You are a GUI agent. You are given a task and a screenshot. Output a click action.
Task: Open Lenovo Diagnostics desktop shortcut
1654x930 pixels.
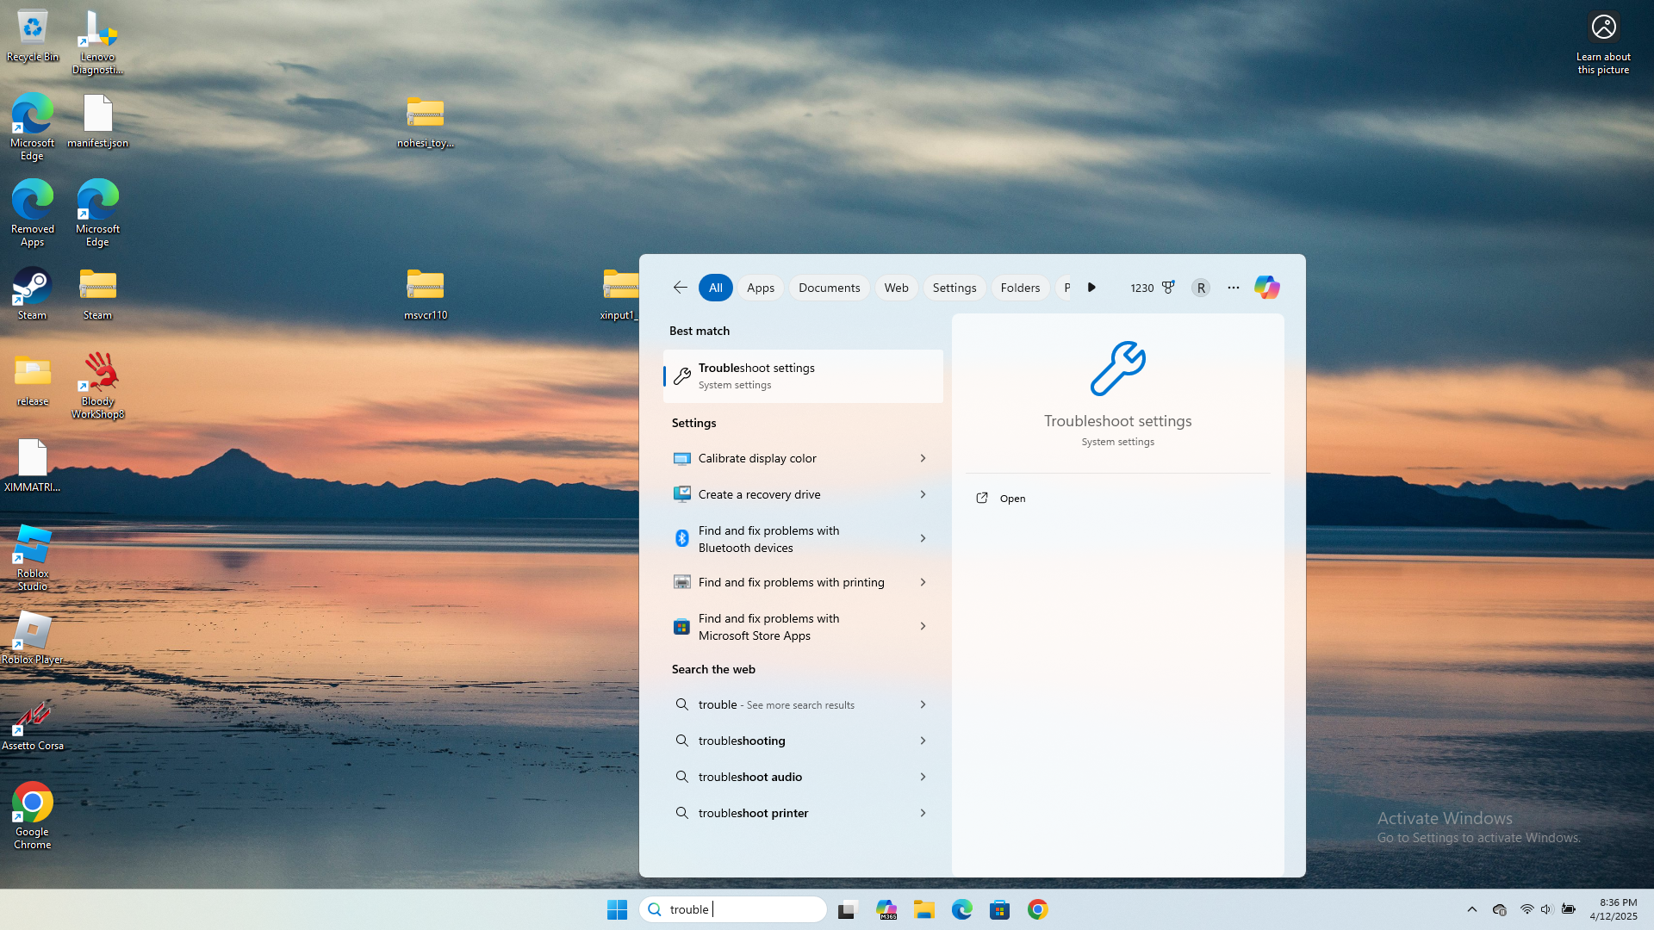coord(97,42)
